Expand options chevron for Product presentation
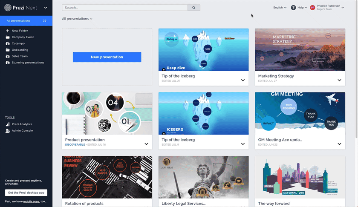The height and width of the screenshot is (207, 358). [x=146, y=144]
